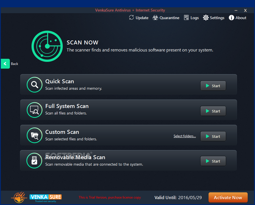The height and width of the screenshot is (205, 255).
Task: Click the Full System Scan title
Action: point(67,106)
